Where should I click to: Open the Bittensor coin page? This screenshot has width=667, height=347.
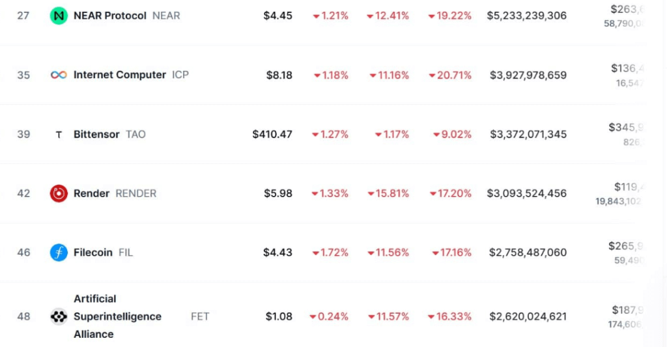coord(96,134)
